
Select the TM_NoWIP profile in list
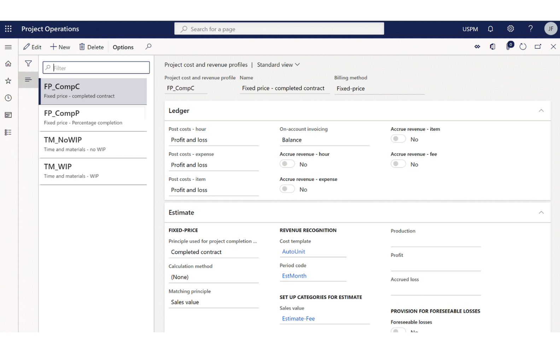[x=93, y=144]
